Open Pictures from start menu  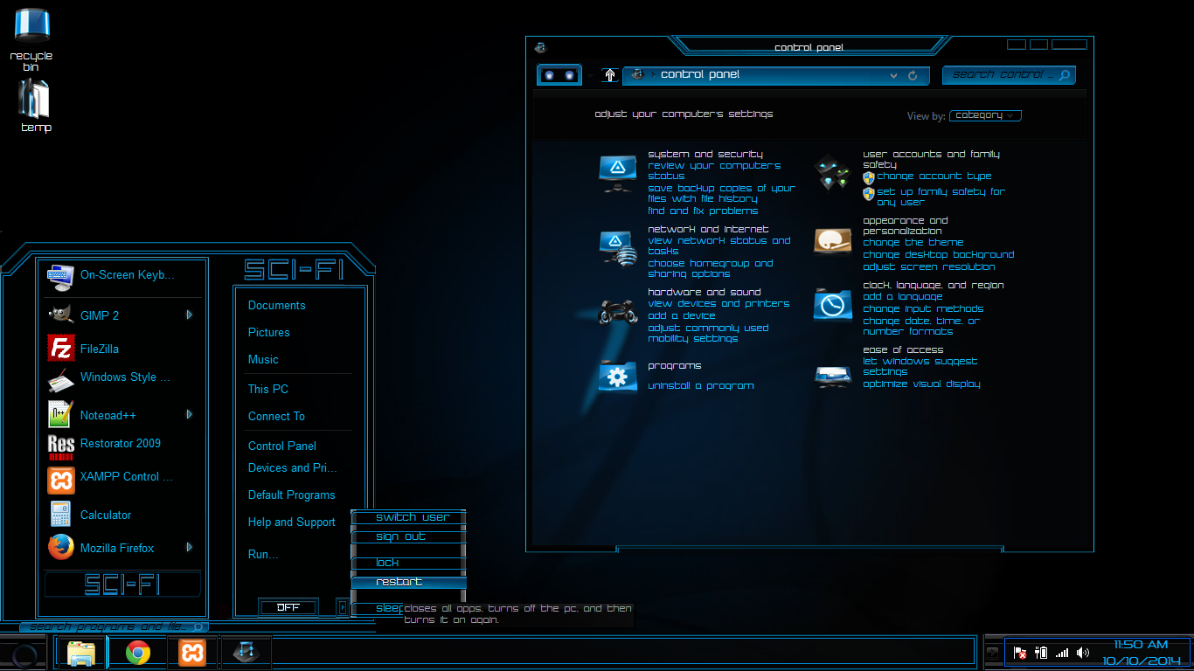point(269,333)
